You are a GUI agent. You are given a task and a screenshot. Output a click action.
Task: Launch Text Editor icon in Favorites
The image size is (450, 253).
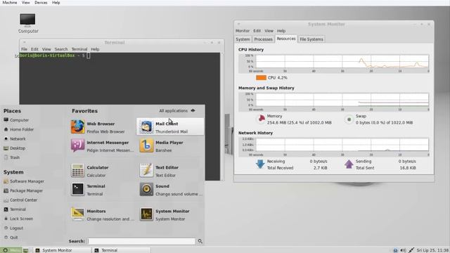coord(146,170)
